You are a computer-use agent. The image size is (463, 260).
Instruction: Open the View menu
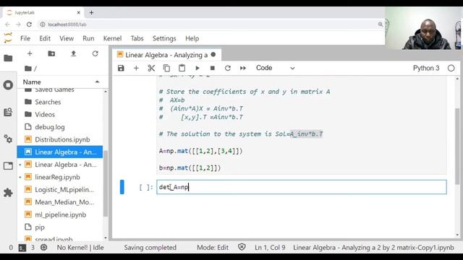[67, 38]
